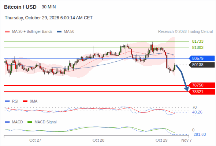Click the RSI legend color swatch
Screen dimensions: 216x146
point(7,101)
